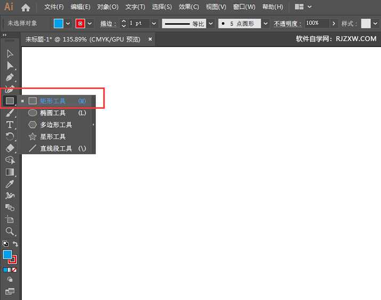Go to the Illustrator home screen

26,7
